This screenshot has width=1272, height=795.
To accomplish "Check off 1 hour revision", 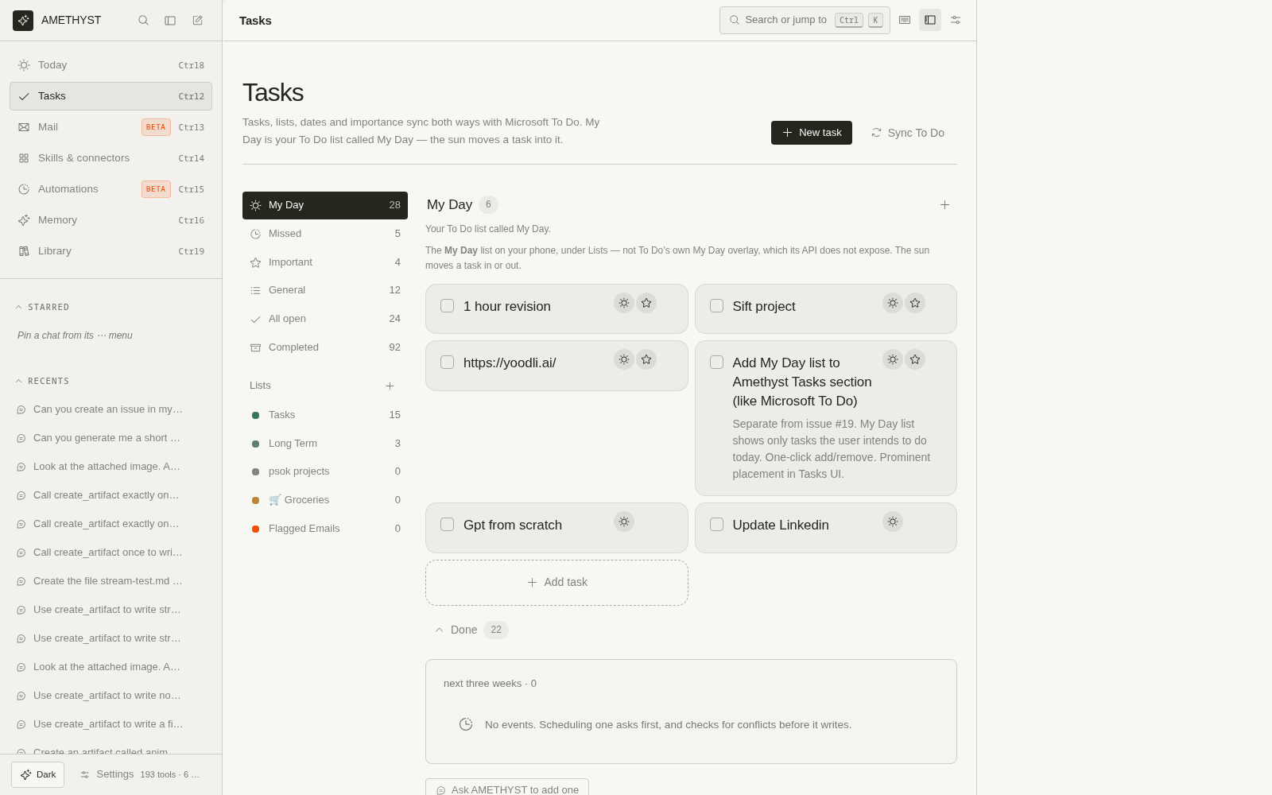I will (448, 306).
